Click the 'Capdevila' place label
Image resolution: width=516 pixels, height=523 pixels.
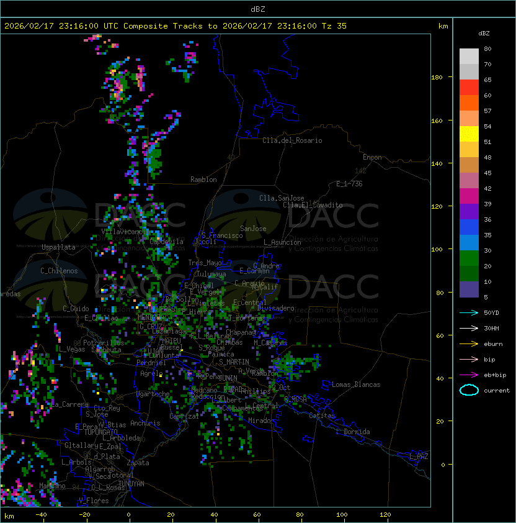tap(167, 242)
